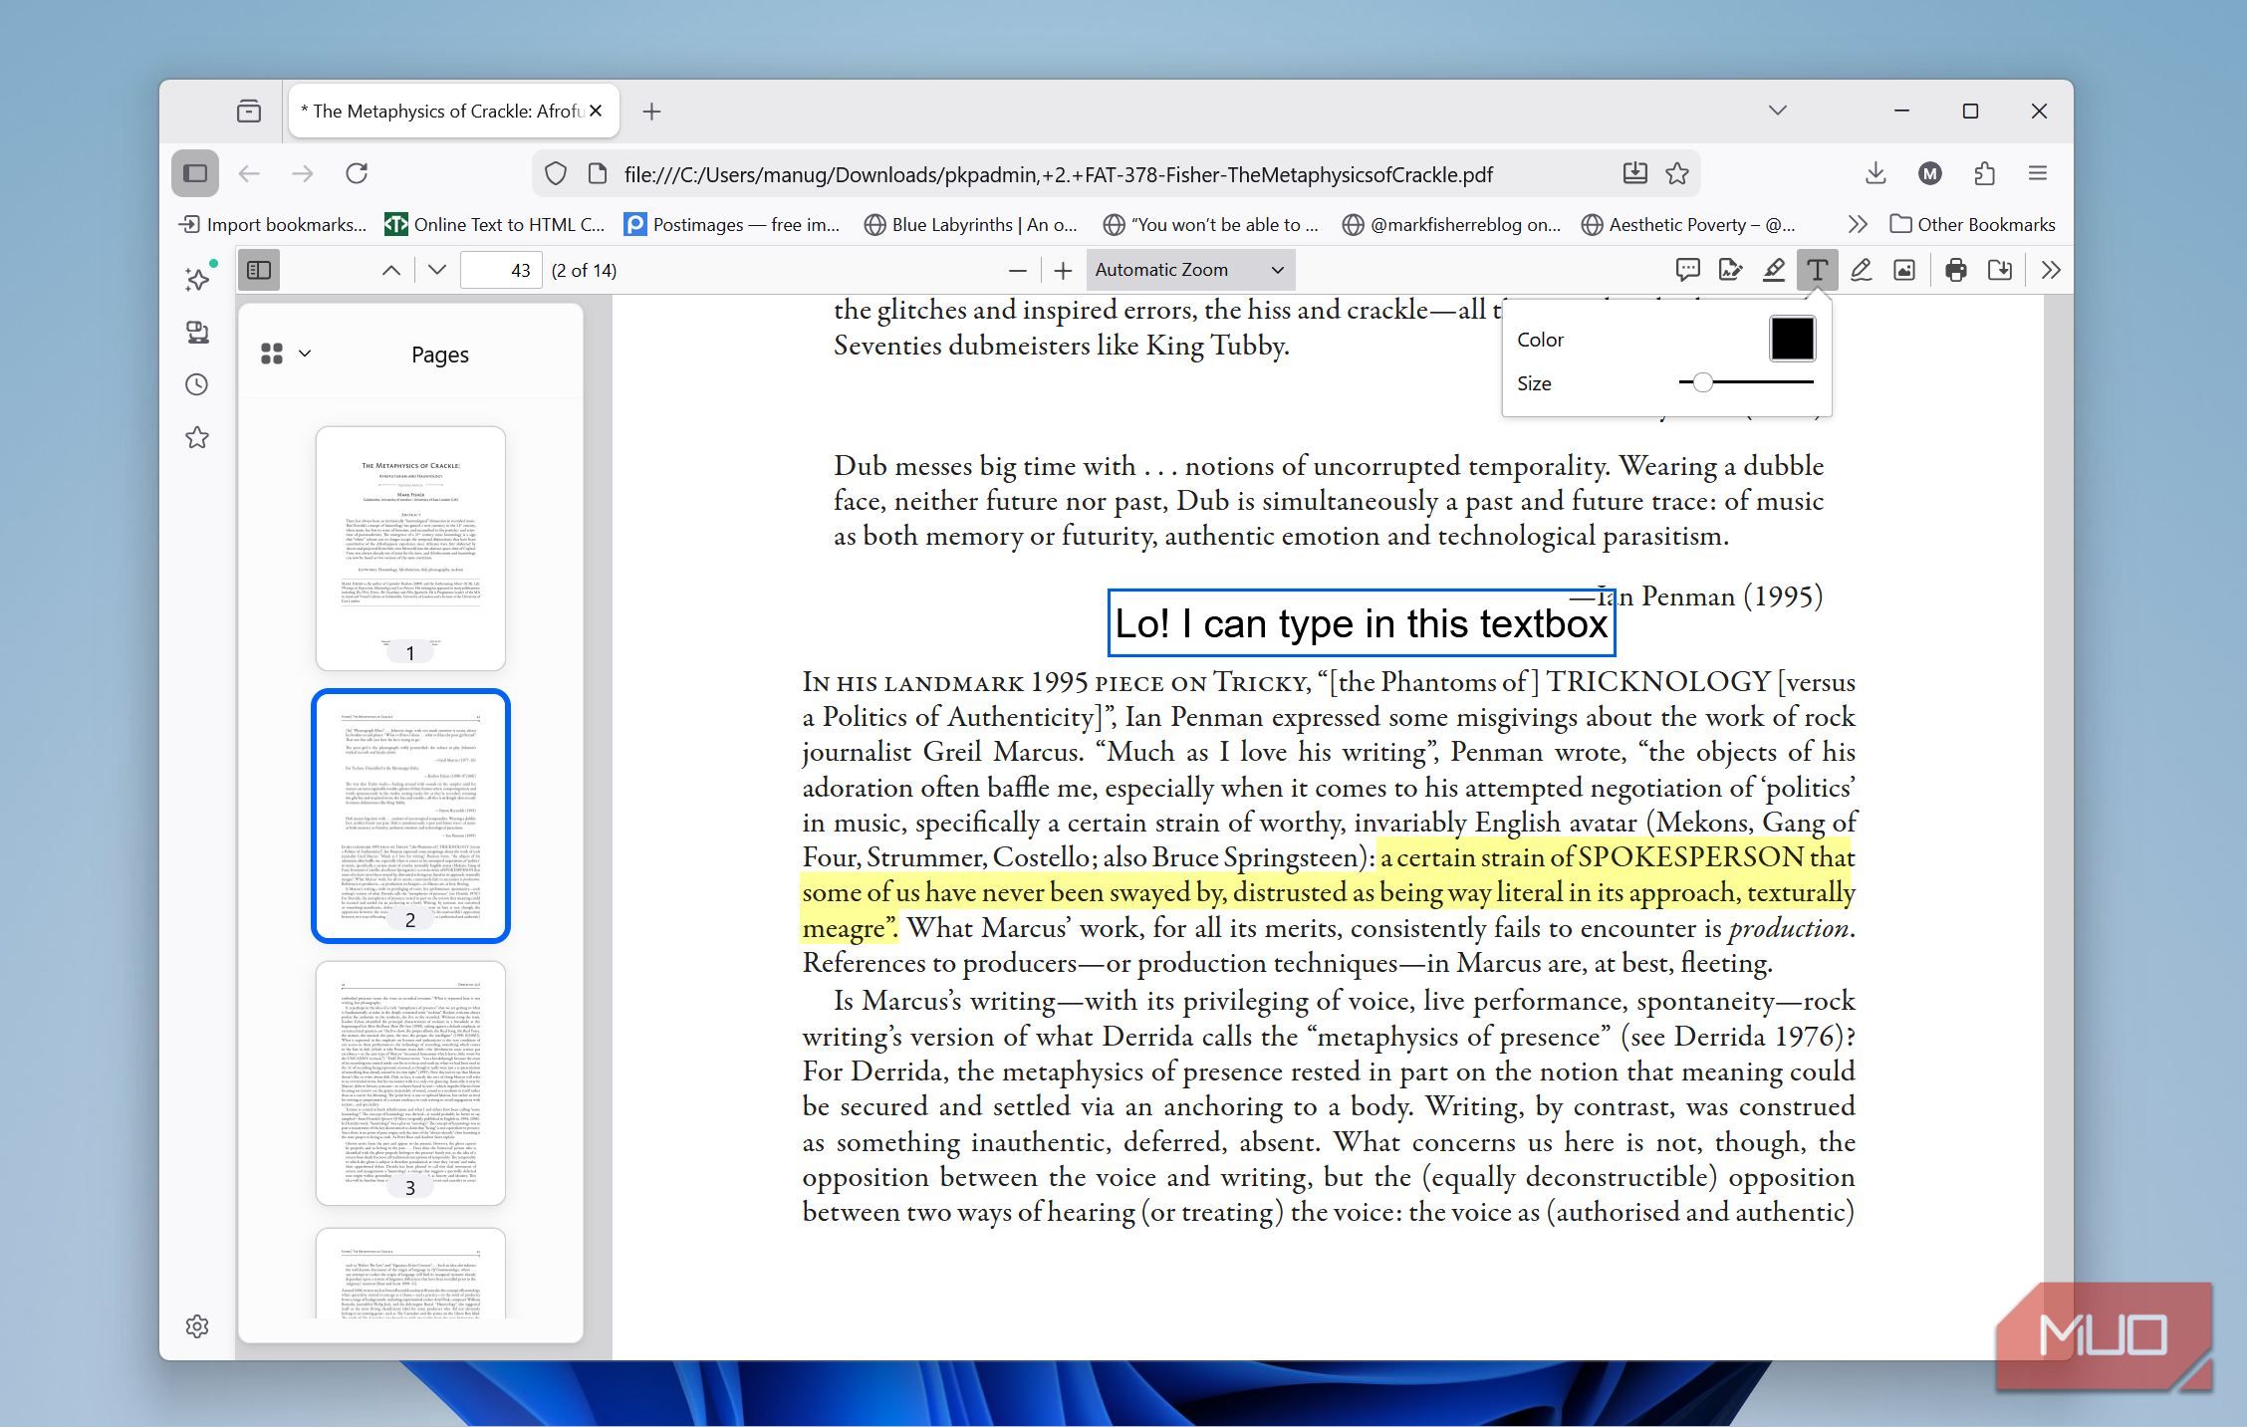Select the Draw pen tool
The width and height of the screenshot is (2247, 1427).
(1861, 270)
